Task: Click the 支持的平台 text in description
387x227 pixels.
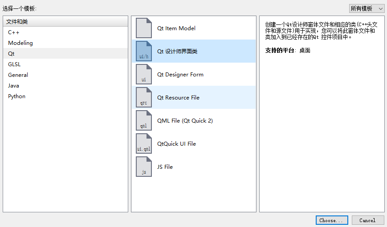Action: click(279, 51)
